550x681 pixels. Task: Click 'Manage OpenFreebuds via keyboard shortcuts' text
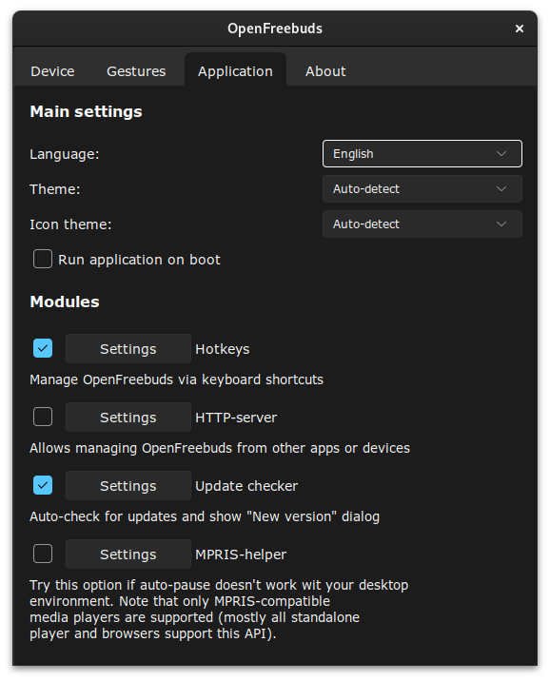pos(176,379)
